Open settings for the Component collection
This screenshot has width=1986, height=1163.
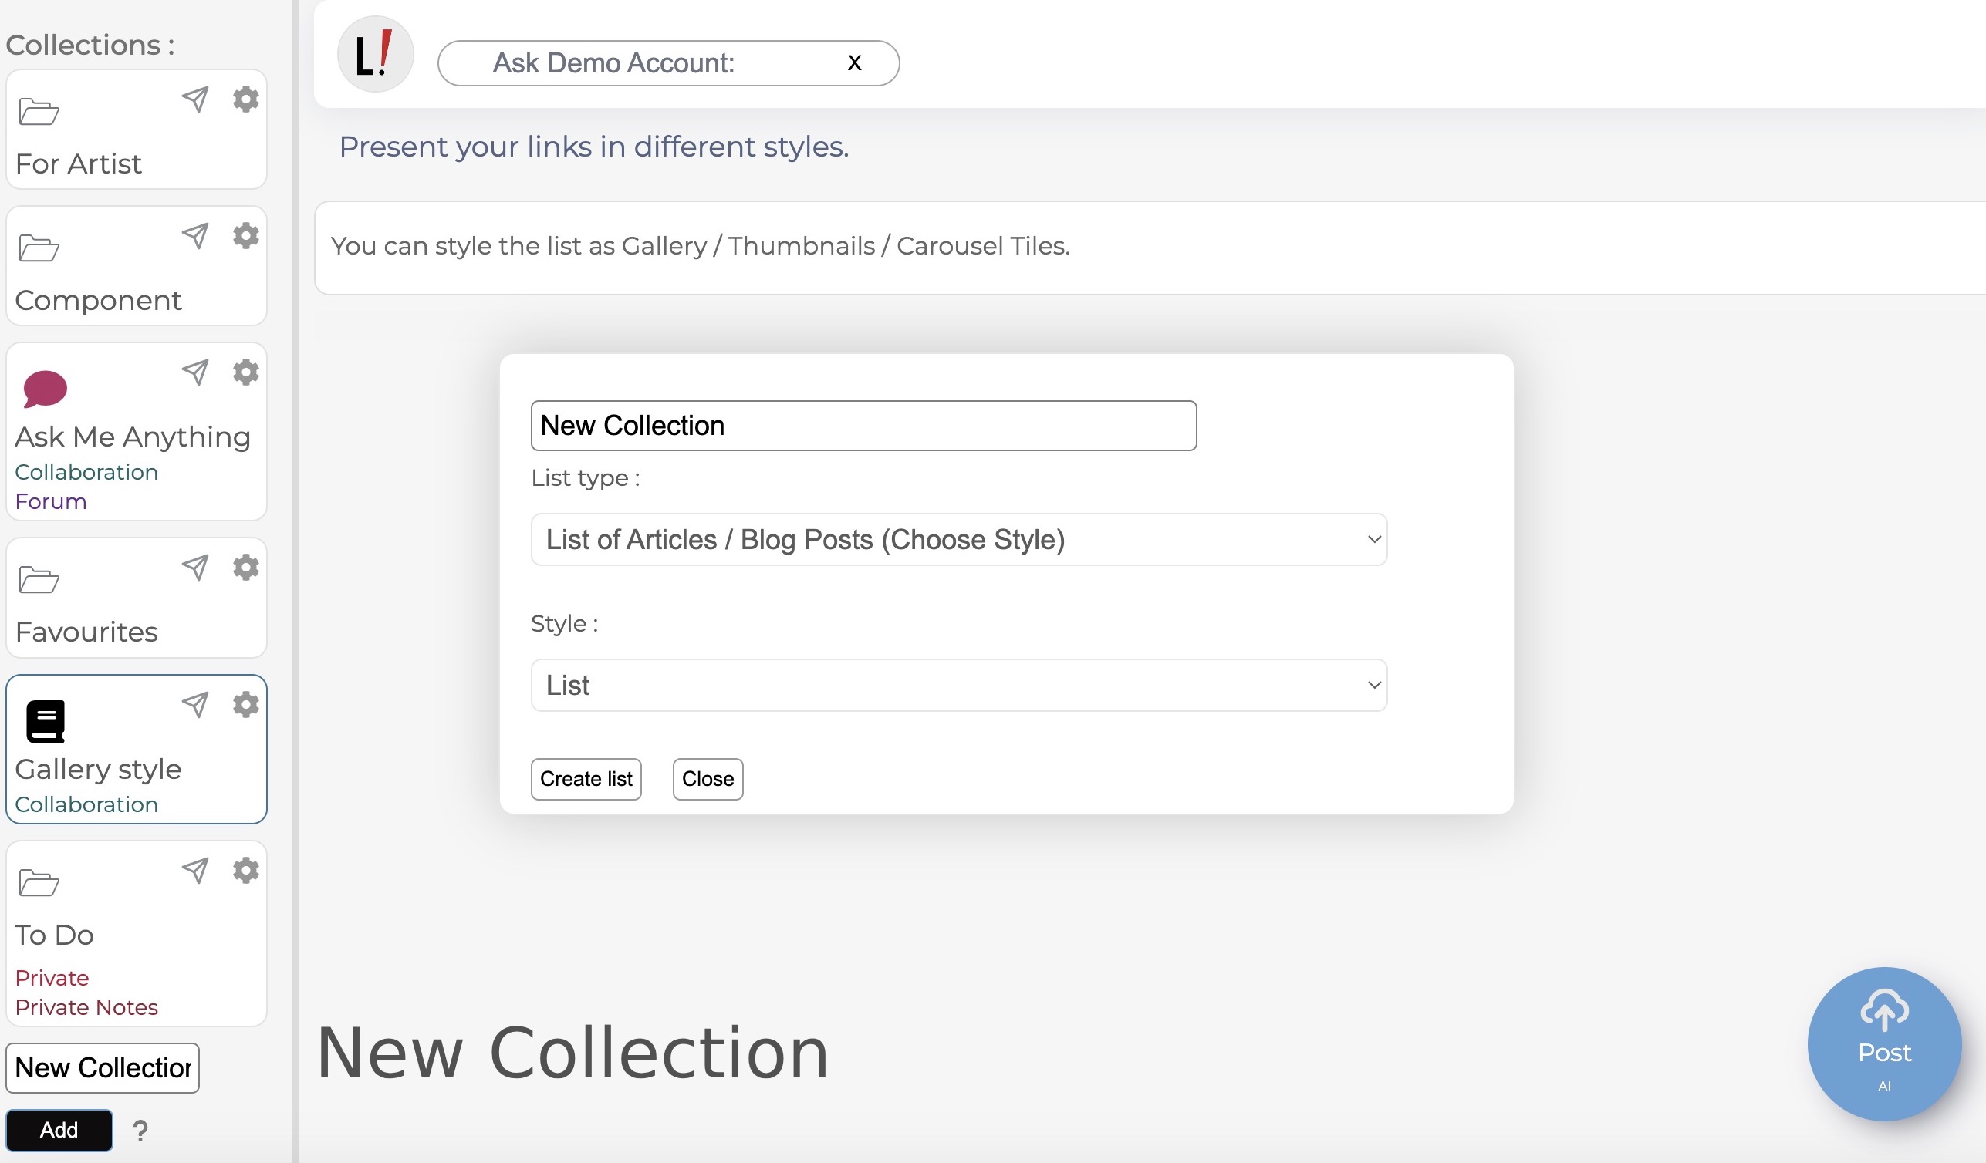pos(245,234)
